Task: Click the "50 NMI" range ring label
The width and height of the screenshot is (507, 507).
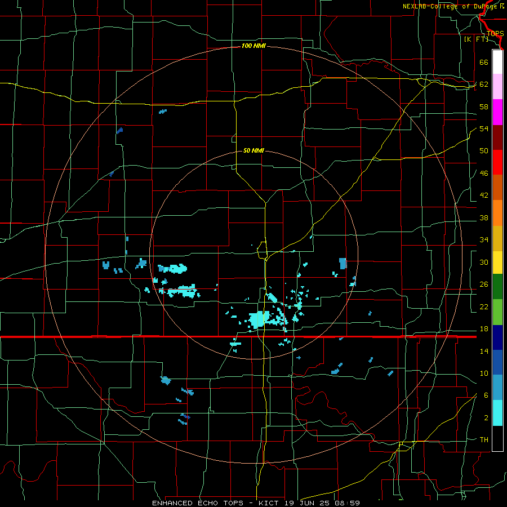Action: pos(253,150)
